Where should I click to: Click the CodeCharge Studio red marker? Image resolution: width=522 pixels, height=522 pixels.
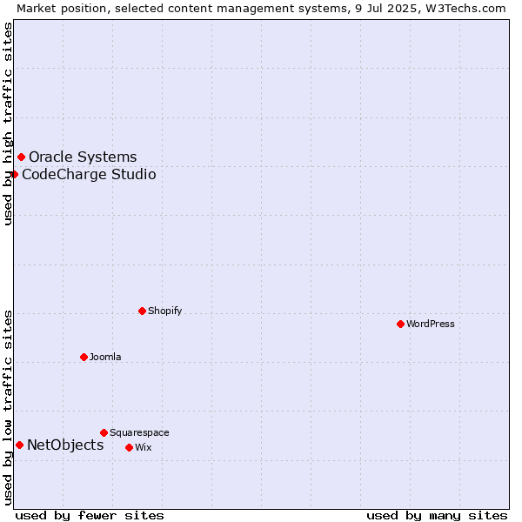point(14,174)
